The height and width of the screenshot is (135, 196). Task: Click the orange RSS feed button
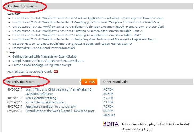click(89, 82)
